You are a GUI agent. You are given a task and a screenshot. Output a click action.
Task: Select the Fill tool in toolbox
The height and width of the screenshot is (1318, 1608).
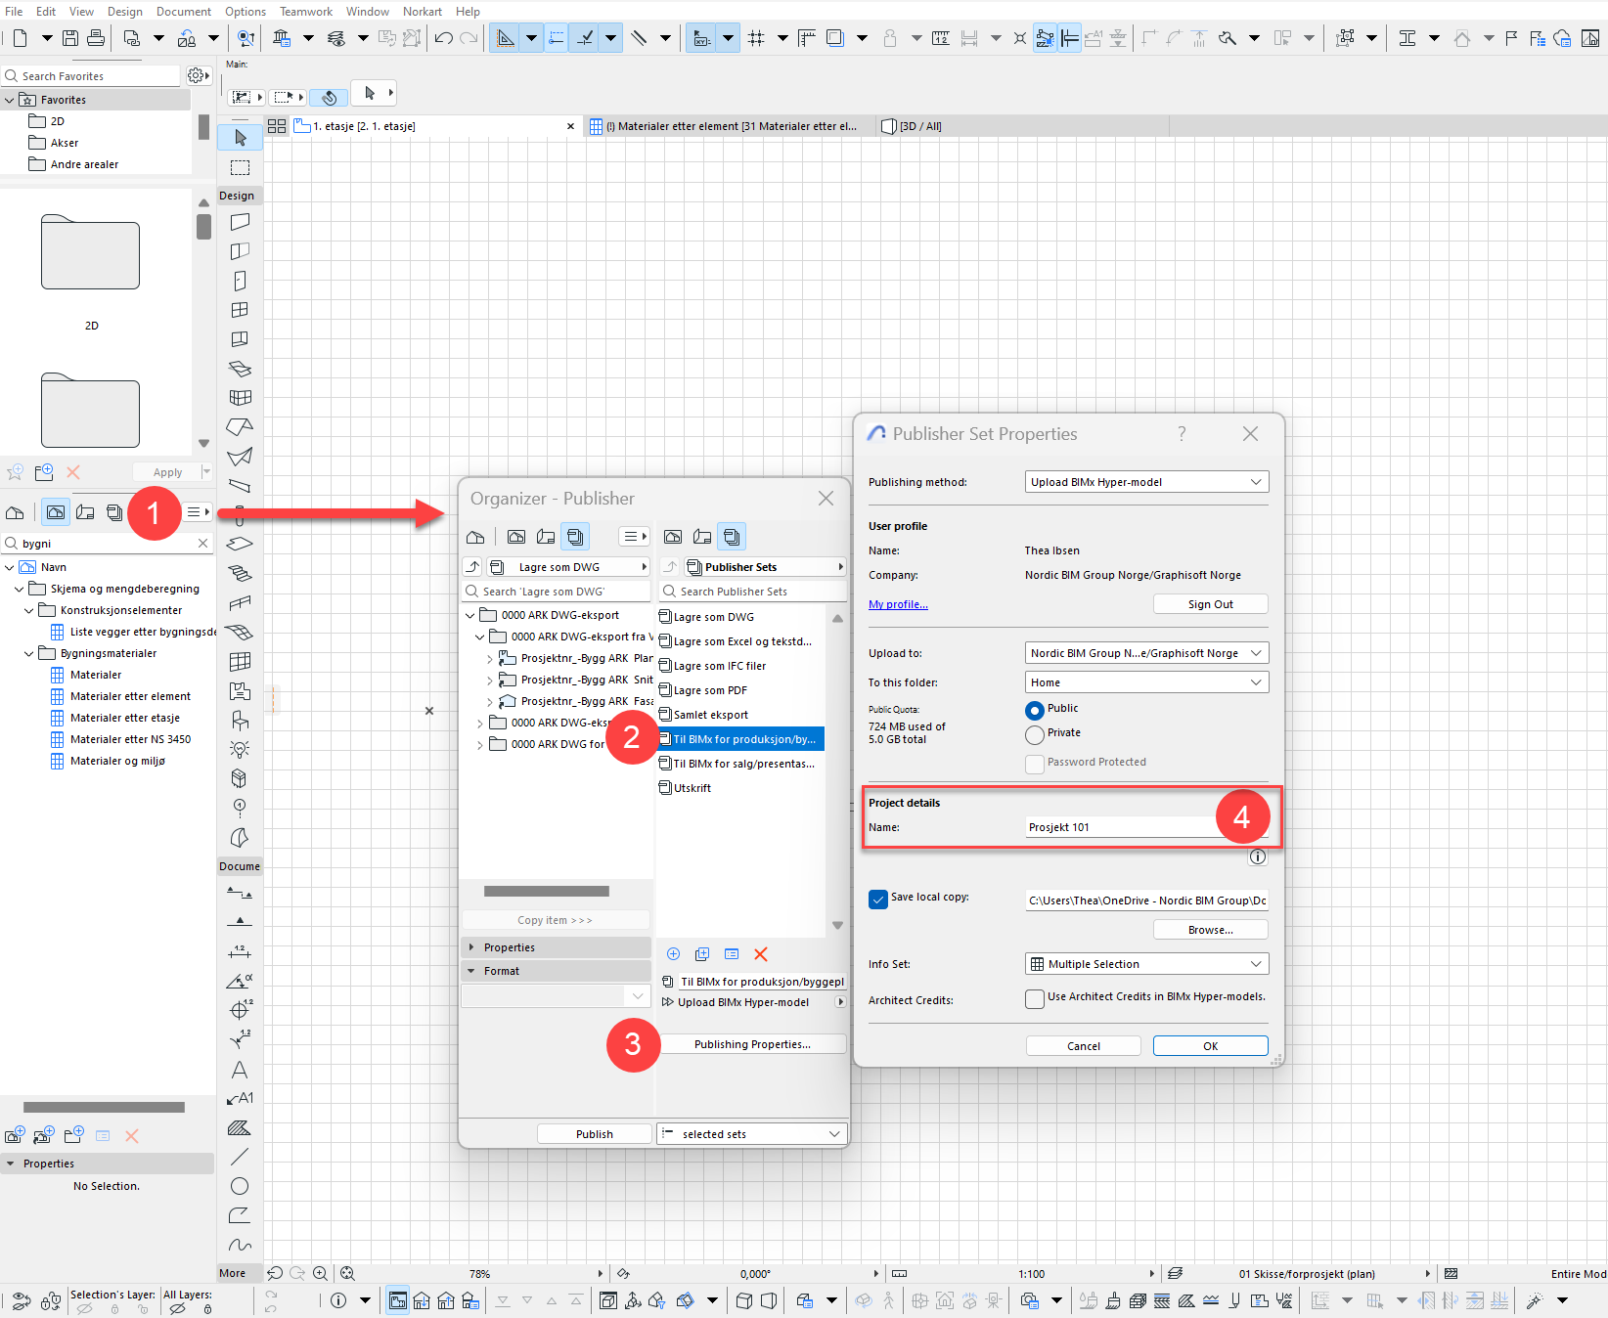(x=240, y=1127)
